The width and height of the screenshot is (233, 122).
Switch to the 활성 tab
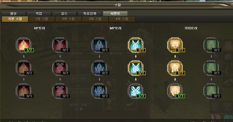(x=13, y=14)
